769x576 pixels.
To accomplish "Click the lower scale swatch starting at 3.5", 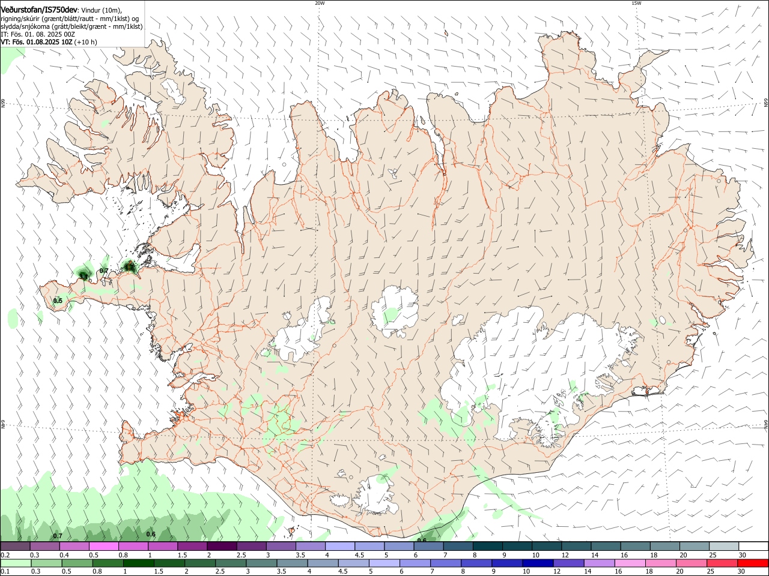I will 292,563.
